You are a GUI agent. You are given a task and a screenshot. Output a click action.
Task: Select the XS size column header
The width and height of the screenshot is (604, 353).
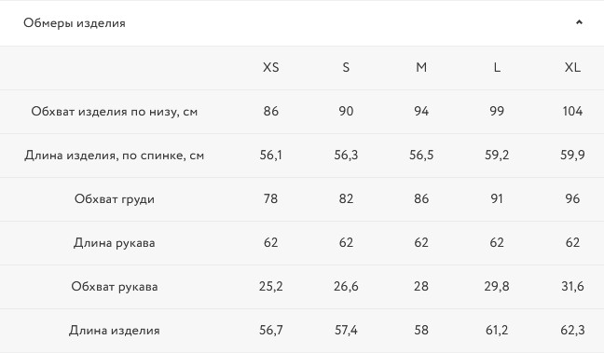[271, 67]
